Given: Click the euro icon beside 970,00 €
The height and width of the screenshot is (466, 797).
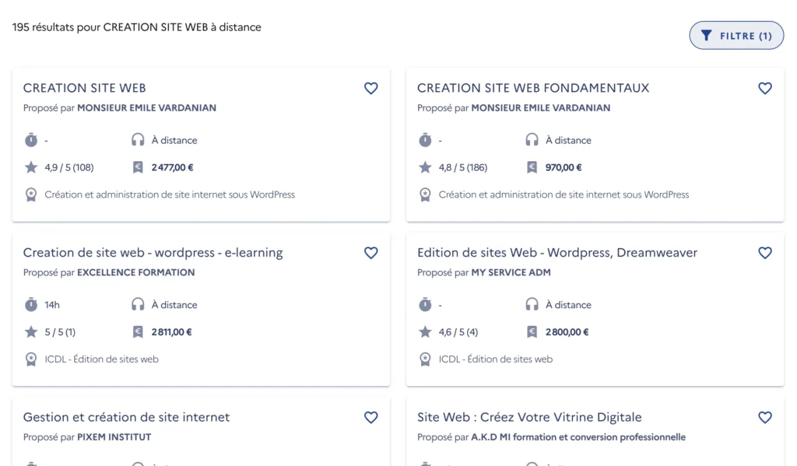Looking at the screenshot, I should (x=532, y=167).
